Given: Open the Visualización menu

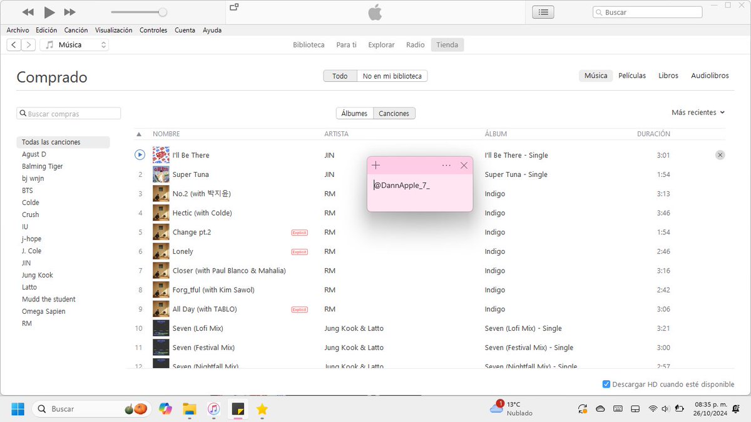Looking at the screenshot, I should point(113,30).
